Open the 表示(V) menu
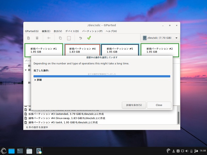 click(x=58, y=31)
